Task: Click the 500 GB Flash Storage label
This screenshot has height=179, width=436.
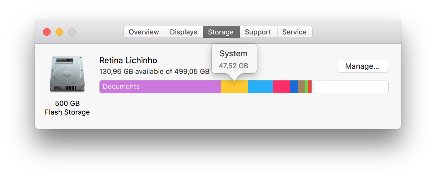Action: (x=67, y=108)
